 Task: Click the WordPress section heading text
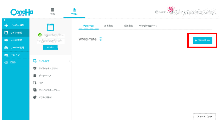pos(87,39)
